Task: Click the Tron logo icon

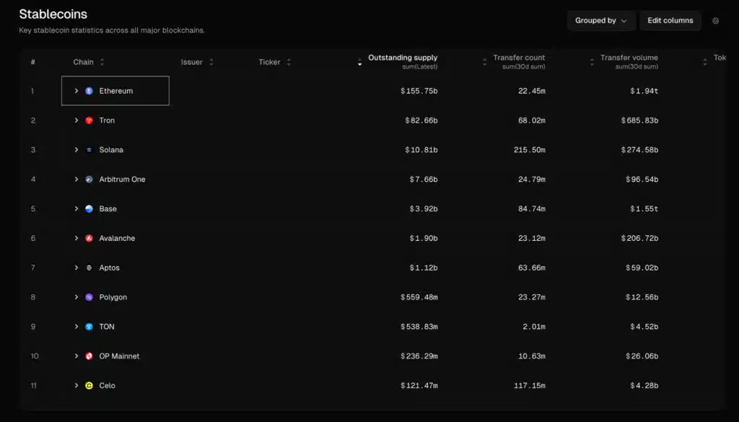Action: click(89, 120)
